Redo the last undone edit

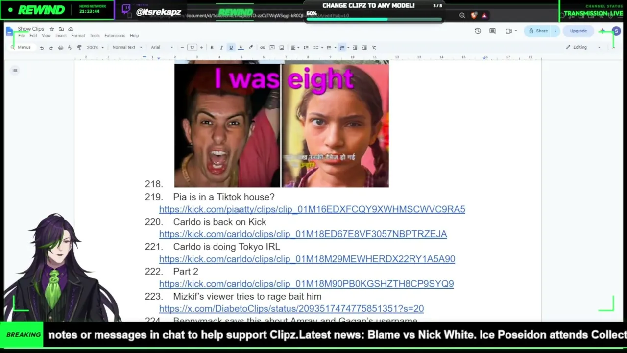(51, 48)
